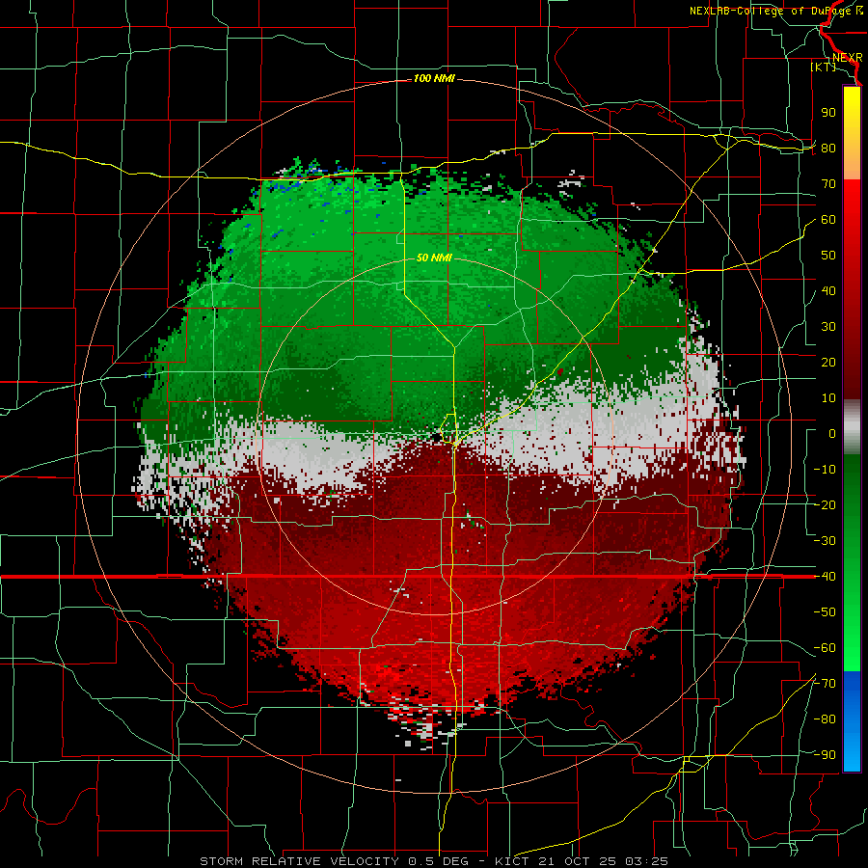Viewport: 868px width, 868px height.
Task: Click the "100 NMI" range ring label
Action: 434,79
